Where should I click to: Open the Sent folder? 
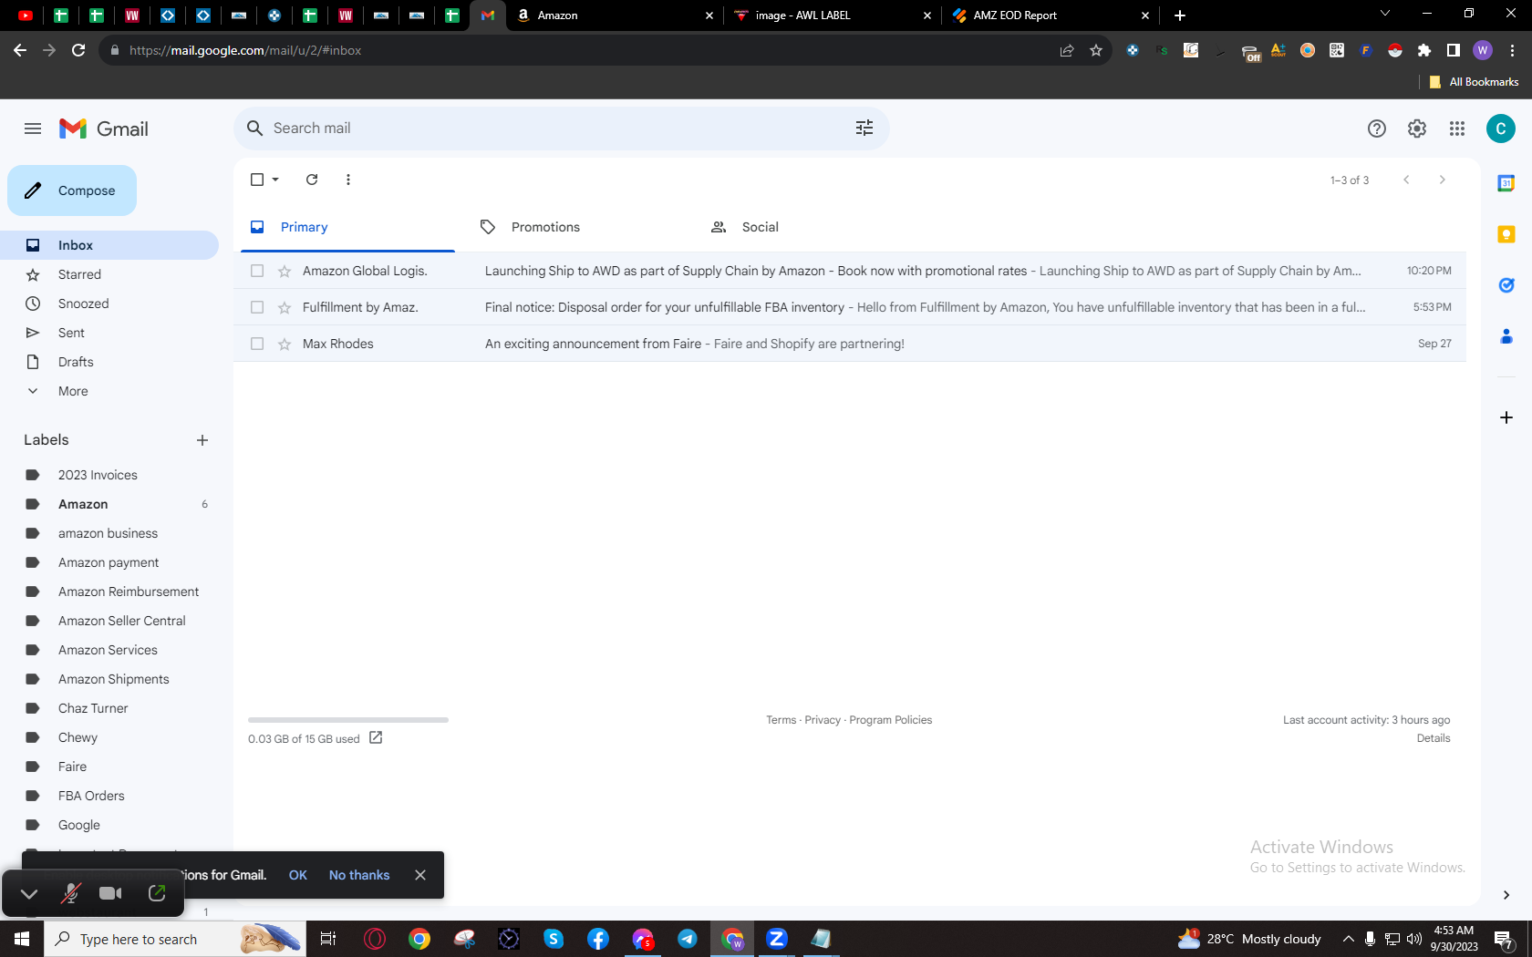pos(109,333)
